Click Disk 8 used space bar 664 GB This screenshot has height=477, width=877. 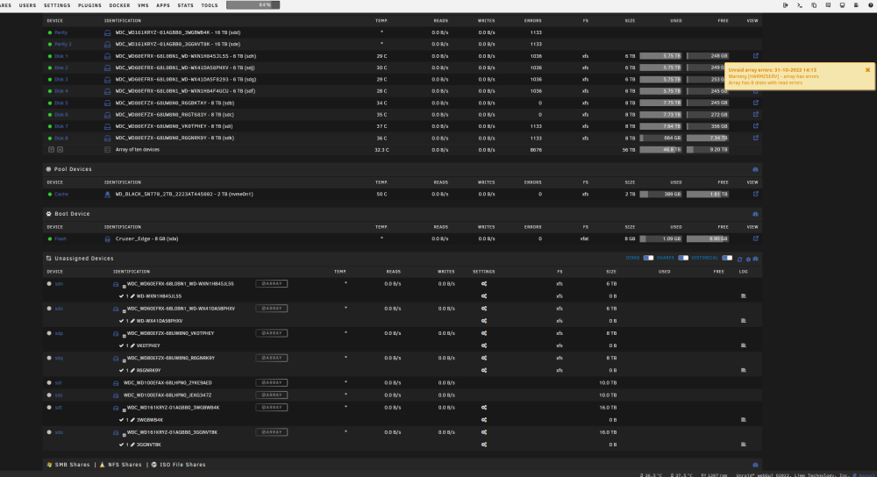[660, 139]
